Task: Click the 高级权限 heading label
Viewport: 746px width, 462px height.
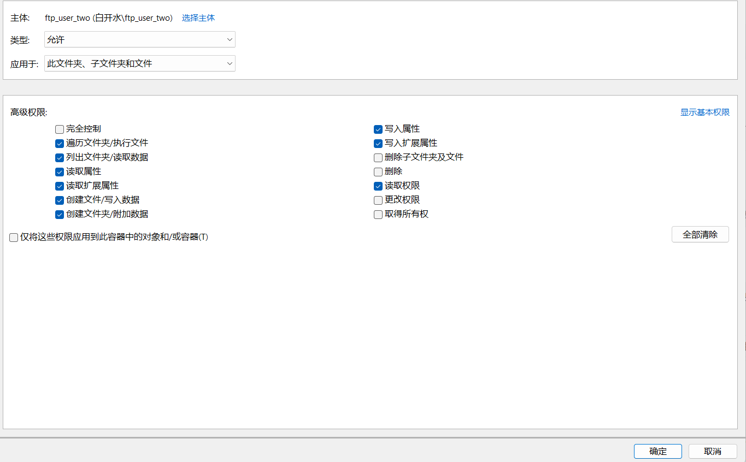Action: [29, 112]
